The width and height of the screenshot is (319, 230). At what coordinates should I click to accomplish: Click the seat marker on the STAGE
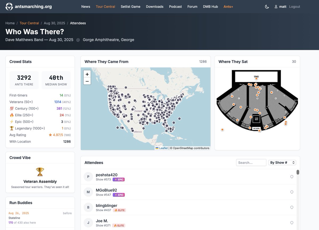click(257, 79)
